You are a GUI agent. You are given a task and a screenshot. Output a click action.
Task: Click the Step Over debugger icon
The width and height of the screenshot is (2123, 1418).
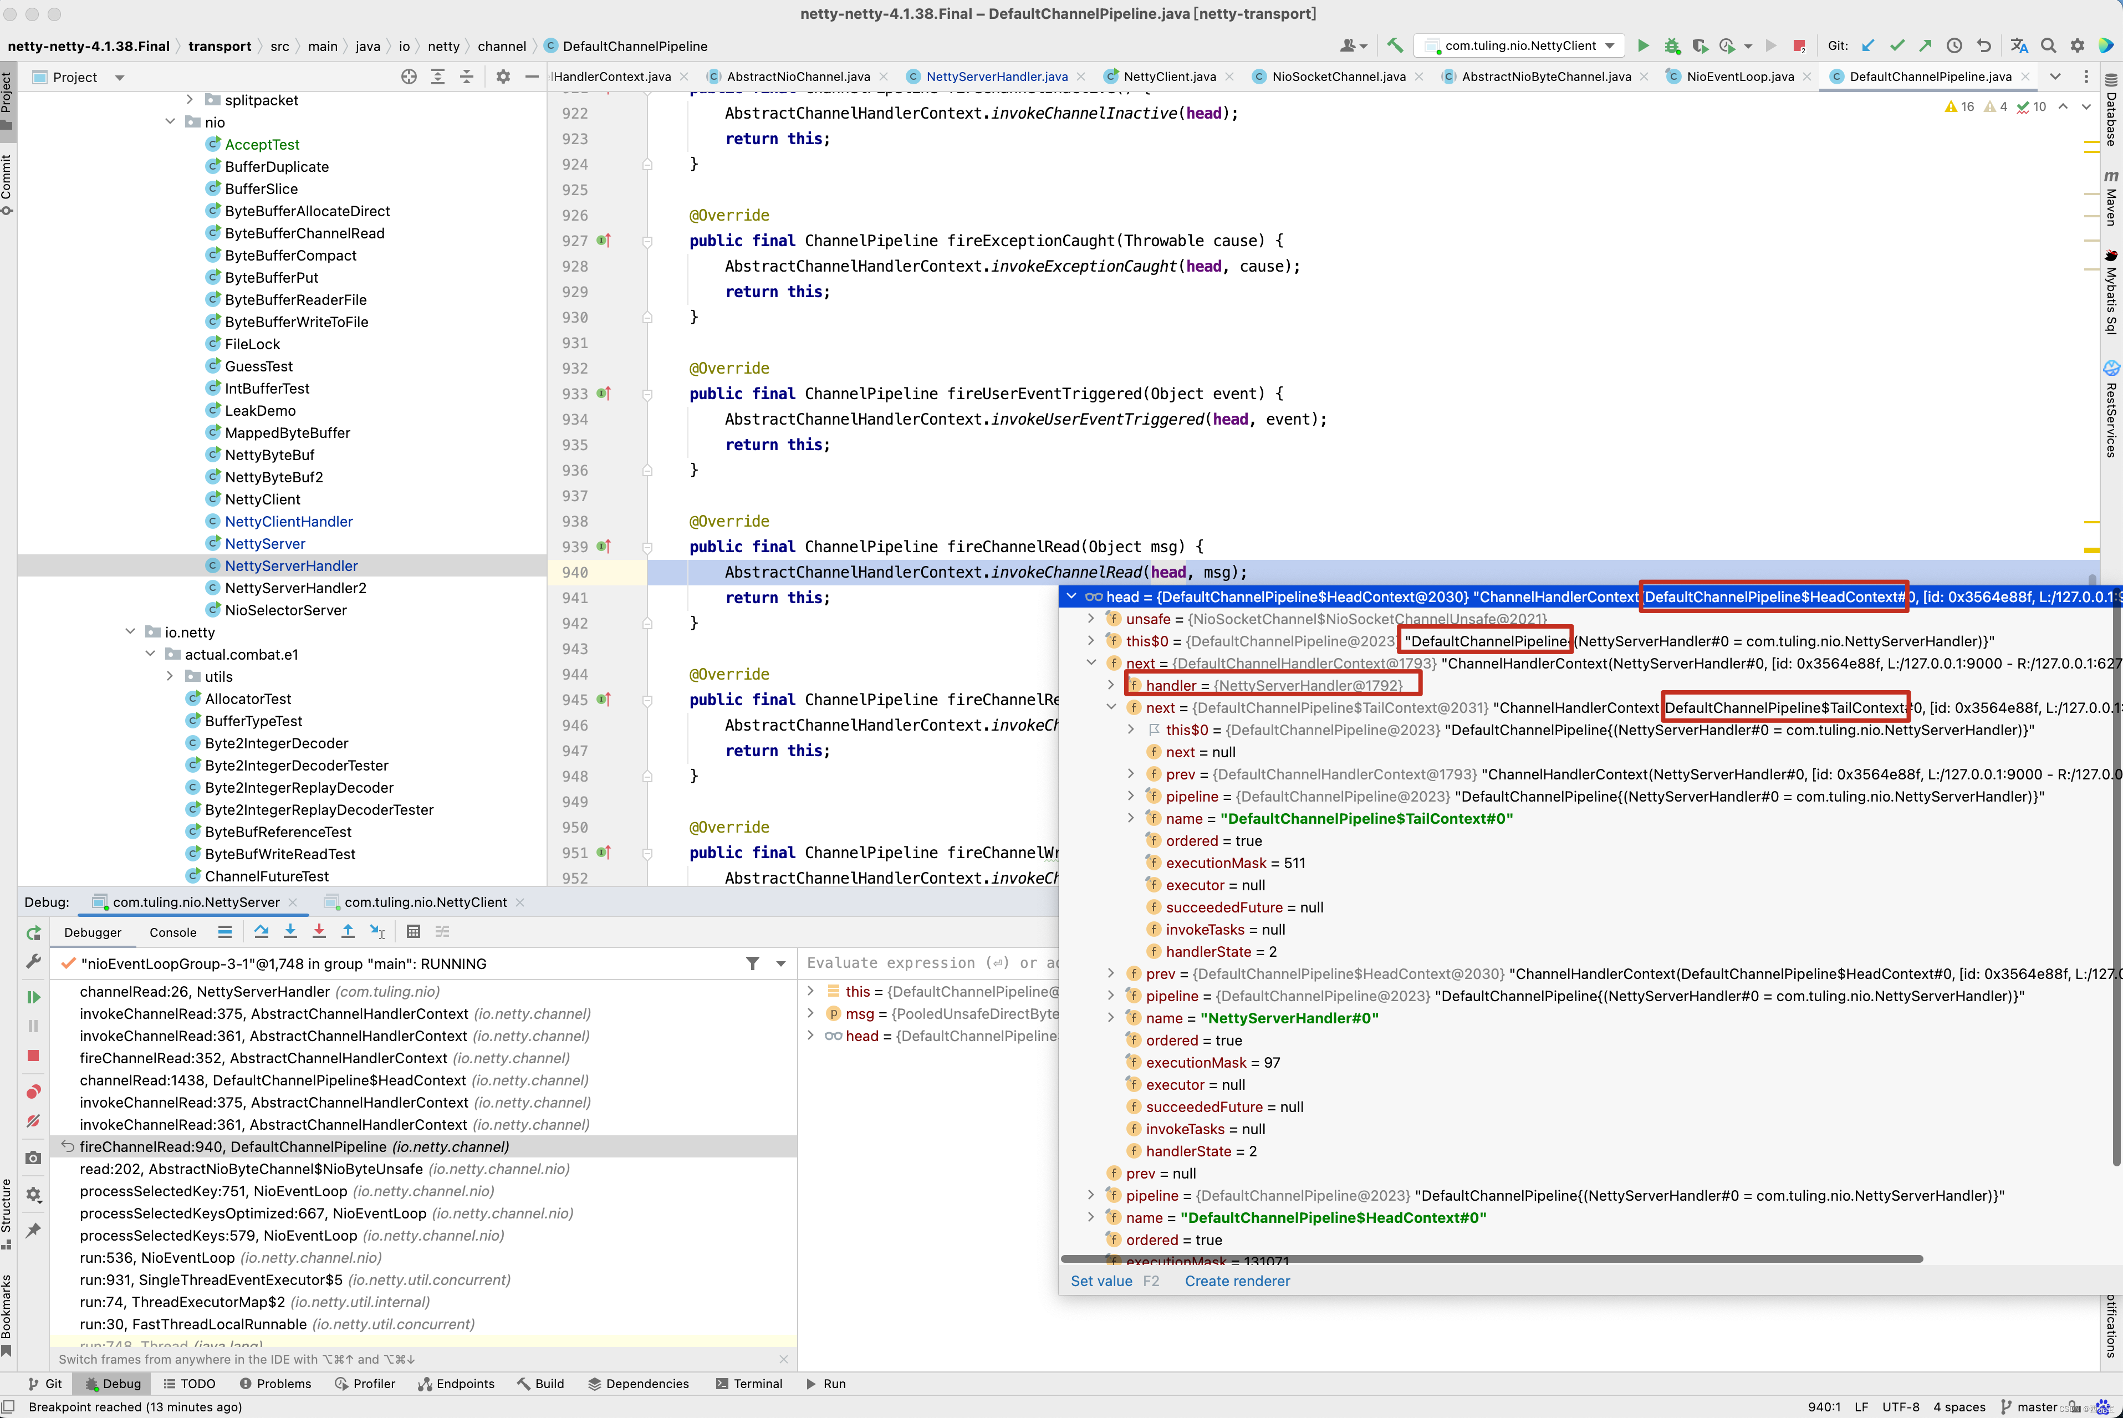[261, 931]
